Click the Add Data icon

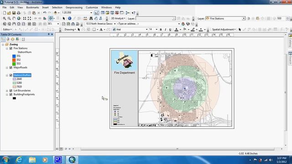coord(55,13)
